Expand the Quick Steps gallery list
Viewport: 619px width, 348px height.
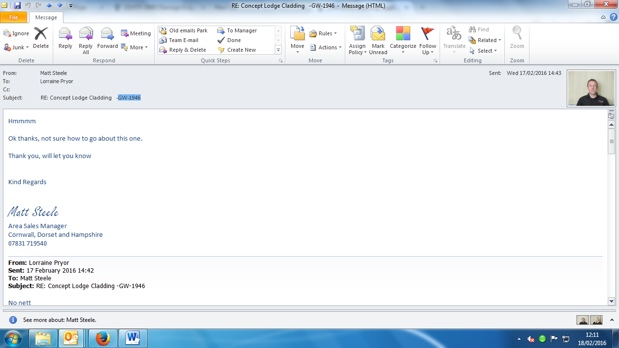278,50
